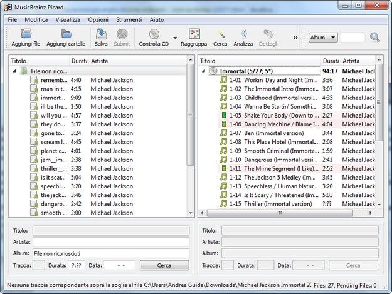Click file icon beside 'rememb...' entry
392x294 pixels.
[x=34, y=80]
